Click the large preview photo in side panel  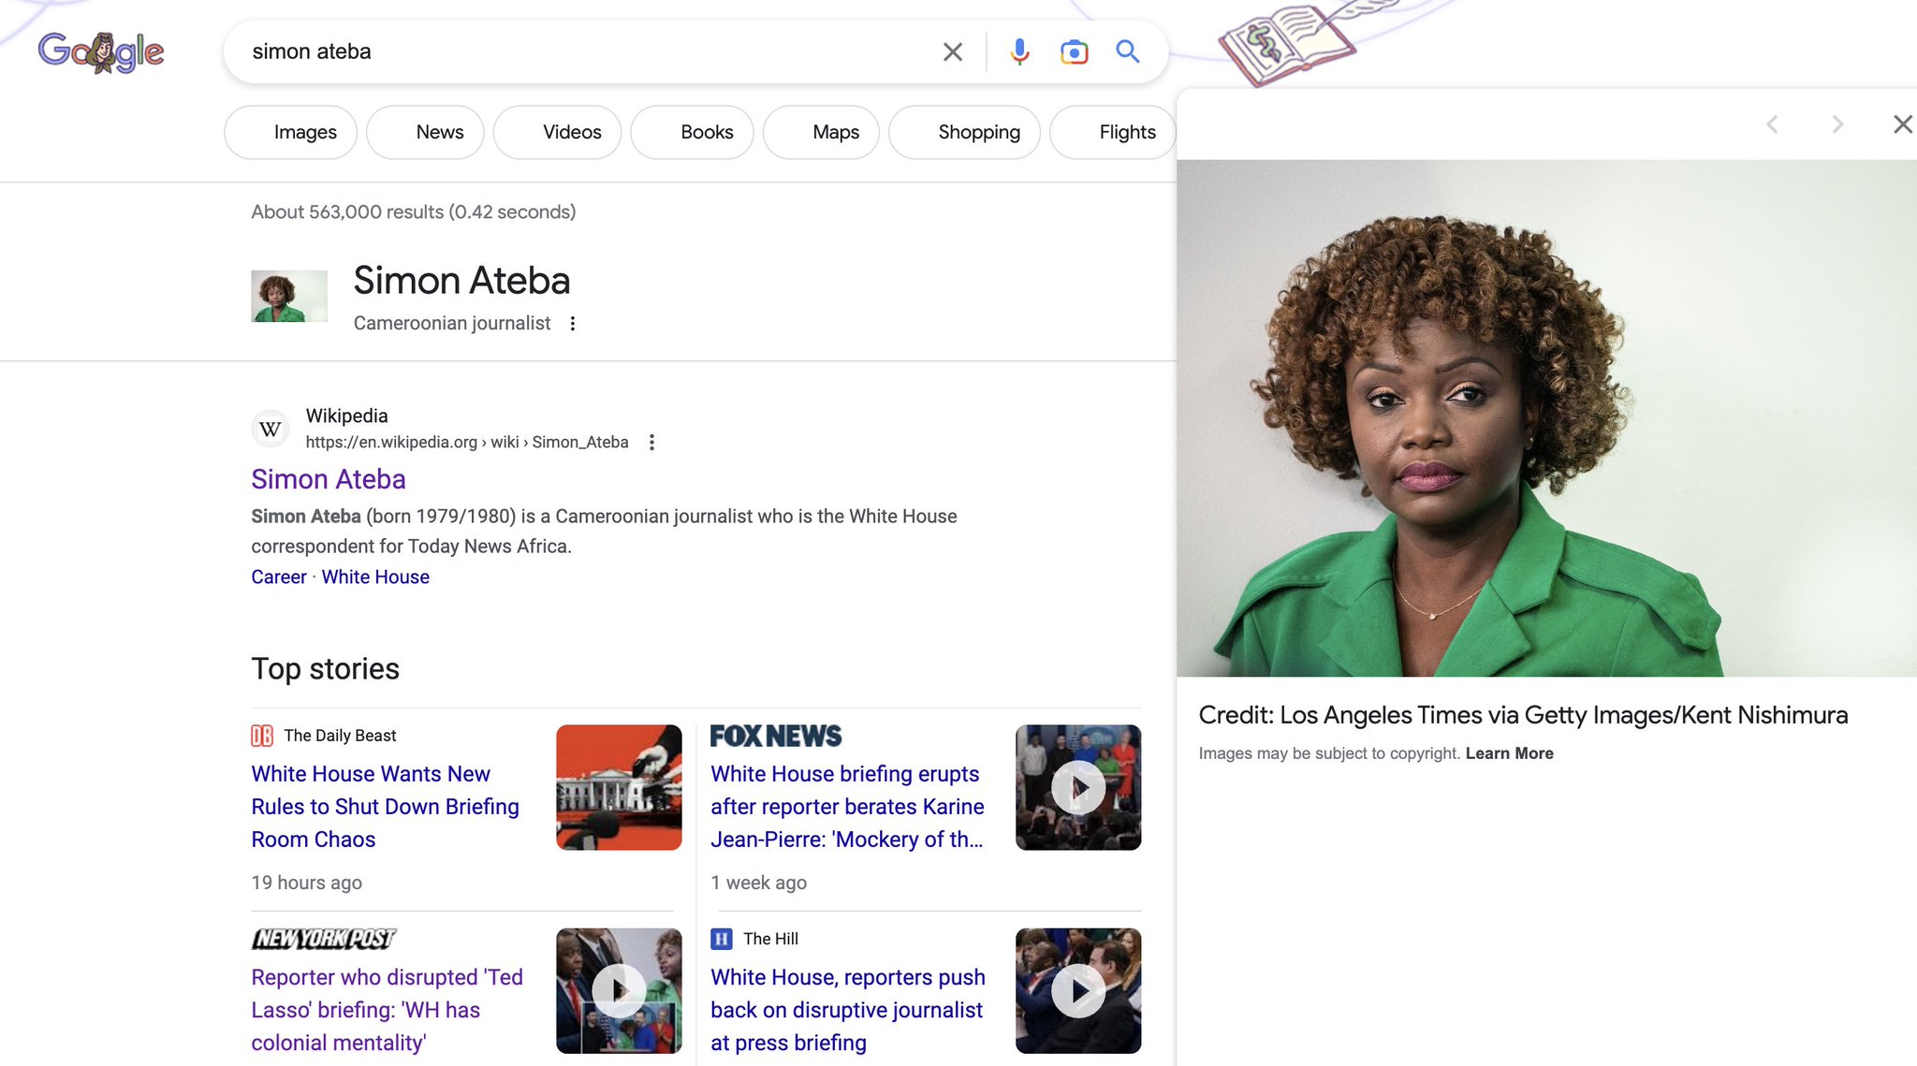pos(1546,417)
